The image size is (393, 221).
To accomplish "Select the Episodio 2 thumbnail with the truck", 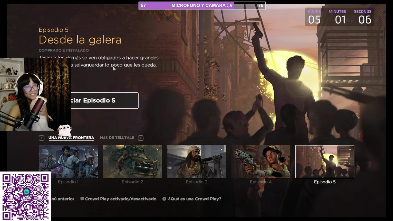I will [132, 162].
